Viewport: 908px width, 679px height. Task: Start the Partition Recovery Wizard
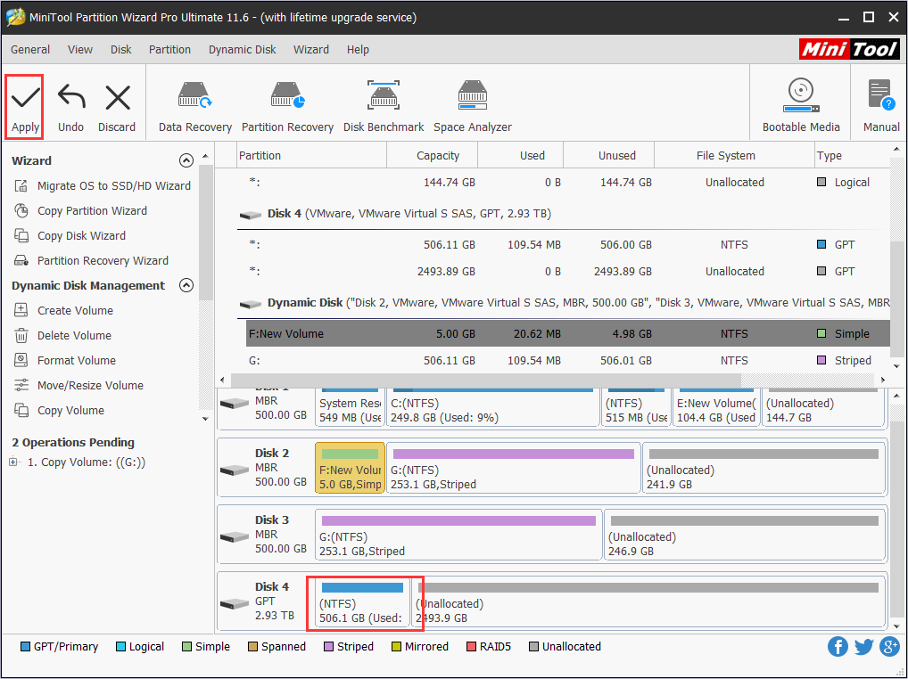92,260
